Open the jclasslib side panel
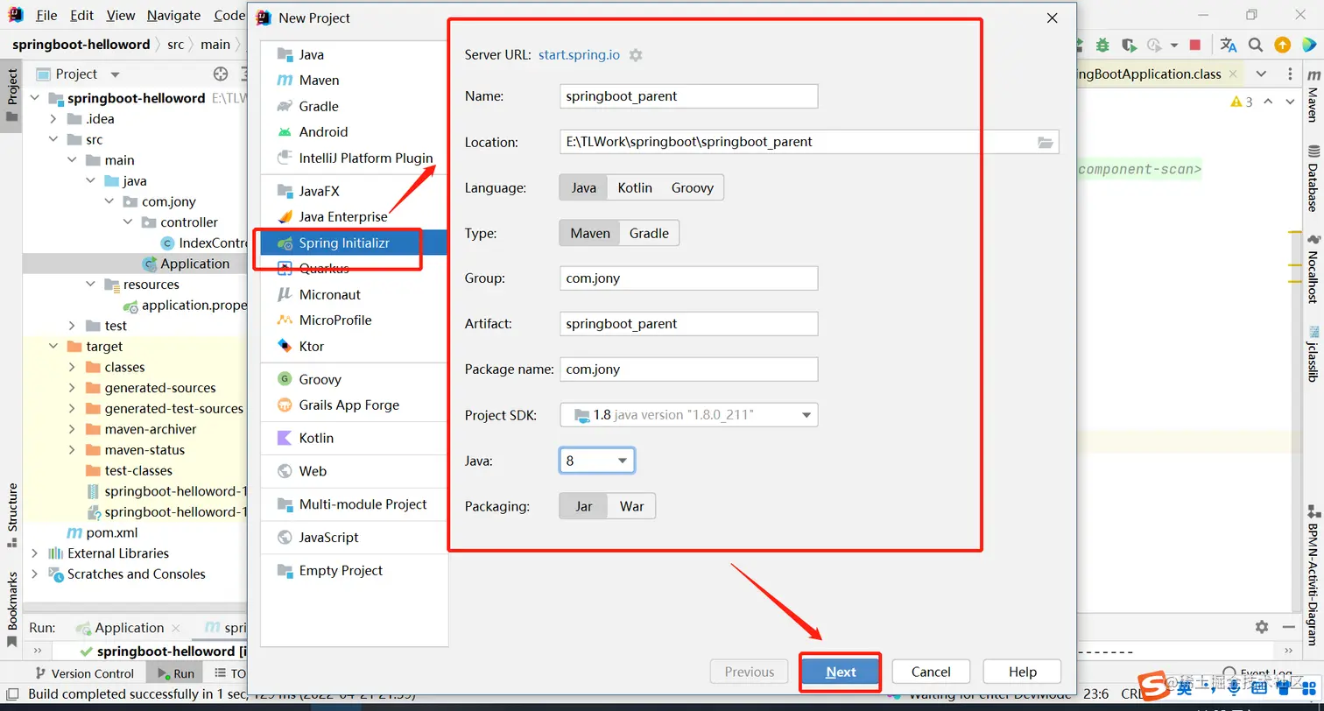The width and height of the screenshot is (1324, 711). coord(1313,355)
